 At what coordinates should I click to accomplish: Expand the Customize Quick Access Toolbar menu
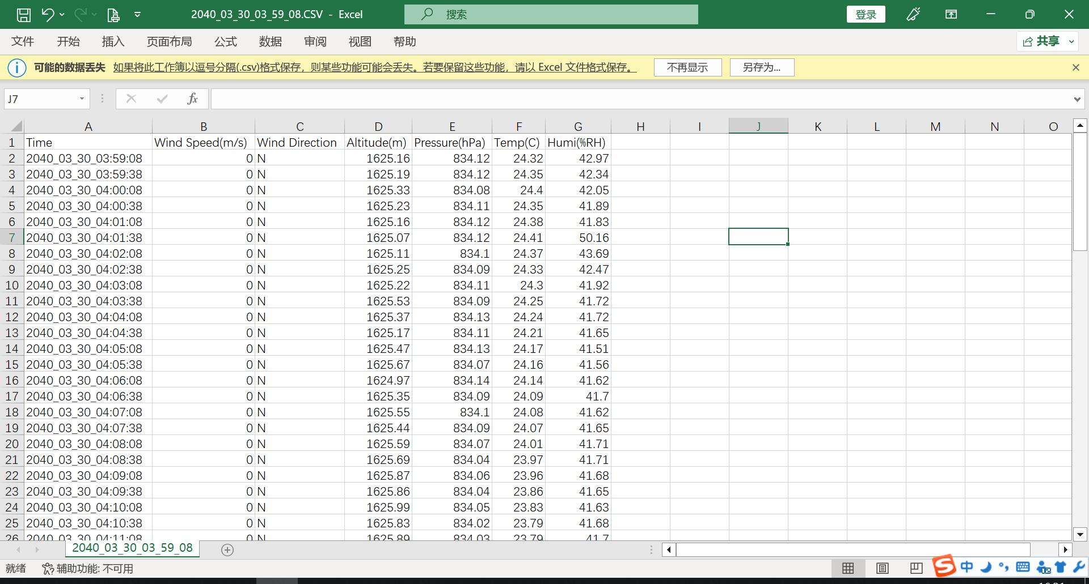click(x=137, y=15)
